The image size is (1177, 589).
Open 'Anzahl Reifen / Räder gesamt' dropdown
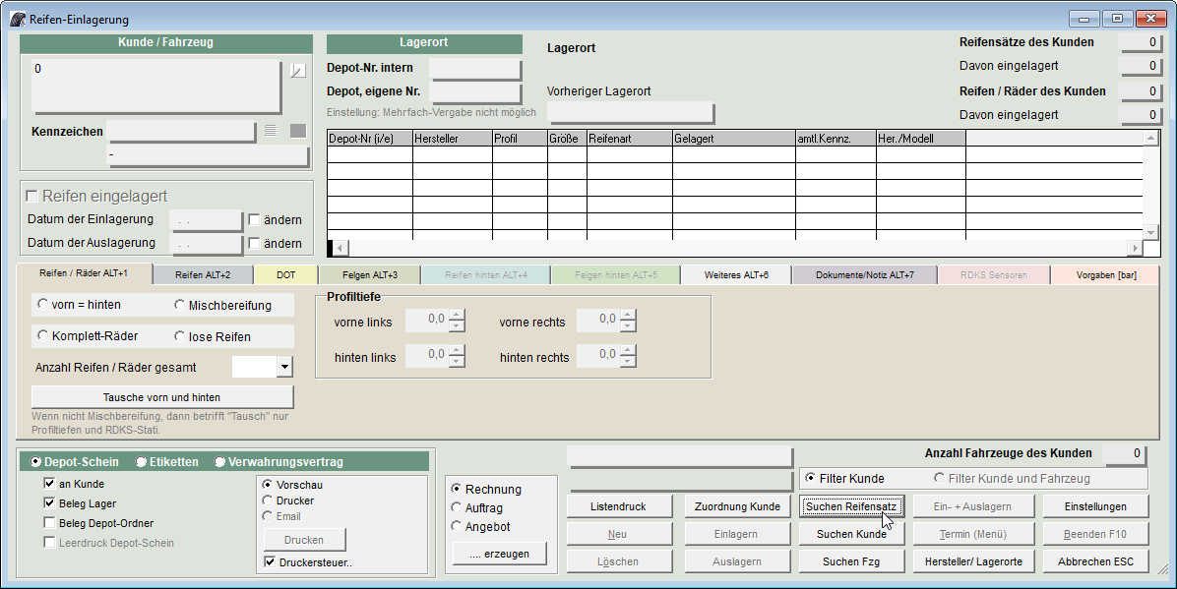pos(284,367)
